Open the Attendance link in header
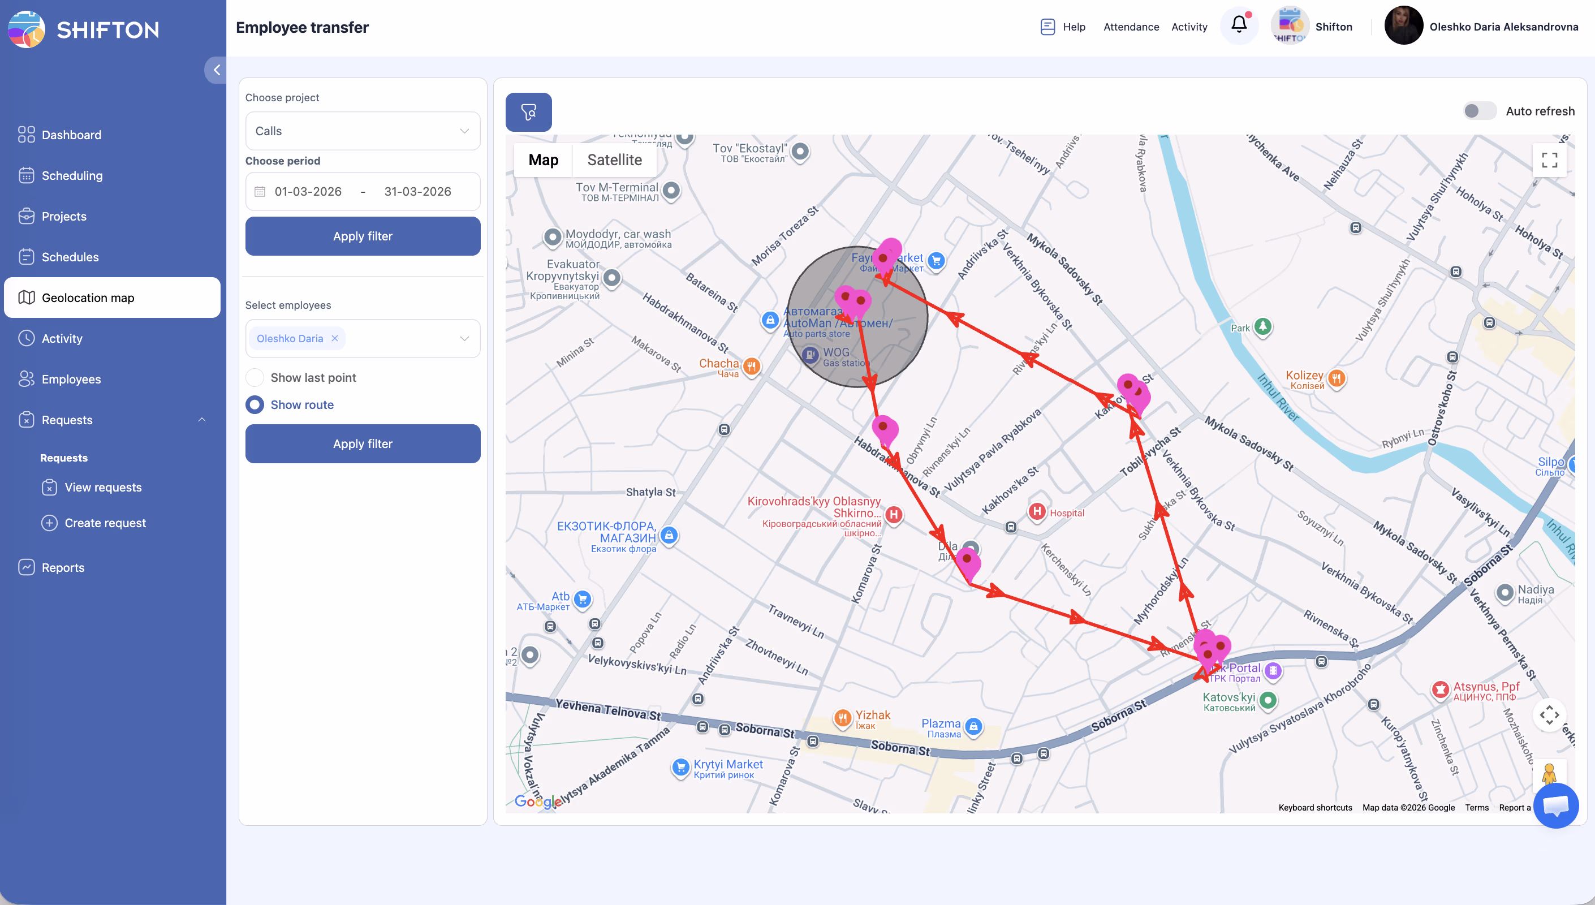This screenshot has width=1595, height=905. 1131,27
